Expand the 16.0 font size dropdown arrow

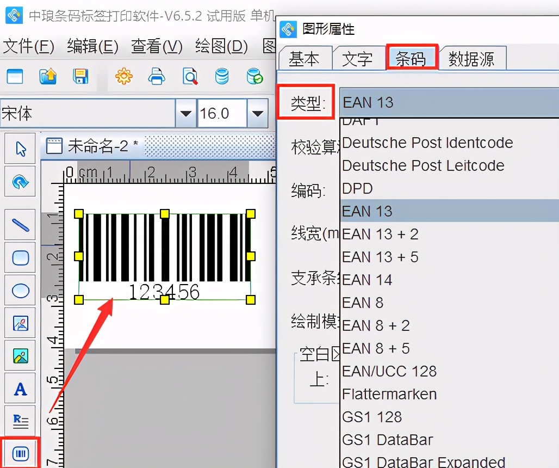(257, 113)
